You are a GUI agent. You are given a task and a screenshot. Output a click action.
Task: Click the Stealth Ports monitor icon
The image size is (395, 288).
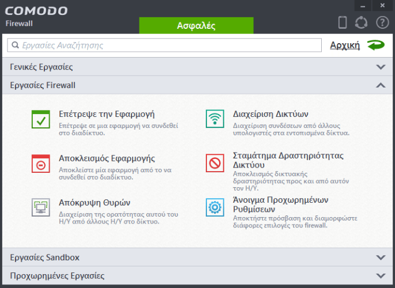[x=41, y=207]
